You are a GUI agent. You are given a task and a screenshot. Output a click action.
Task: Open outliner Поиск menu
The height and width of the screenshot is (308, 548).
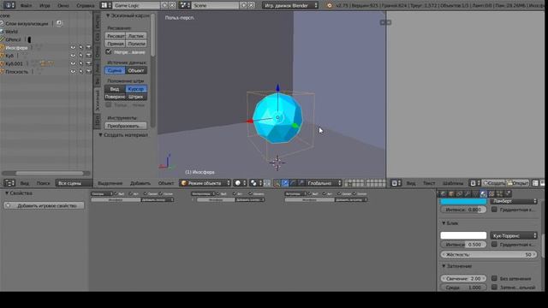[44, 183]
